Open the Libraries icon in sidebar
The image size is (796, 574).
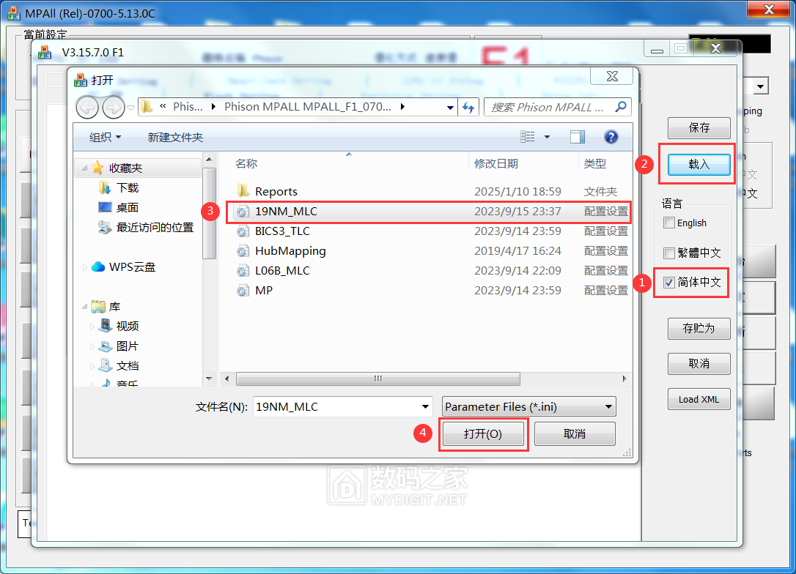(x=98, y=307)
